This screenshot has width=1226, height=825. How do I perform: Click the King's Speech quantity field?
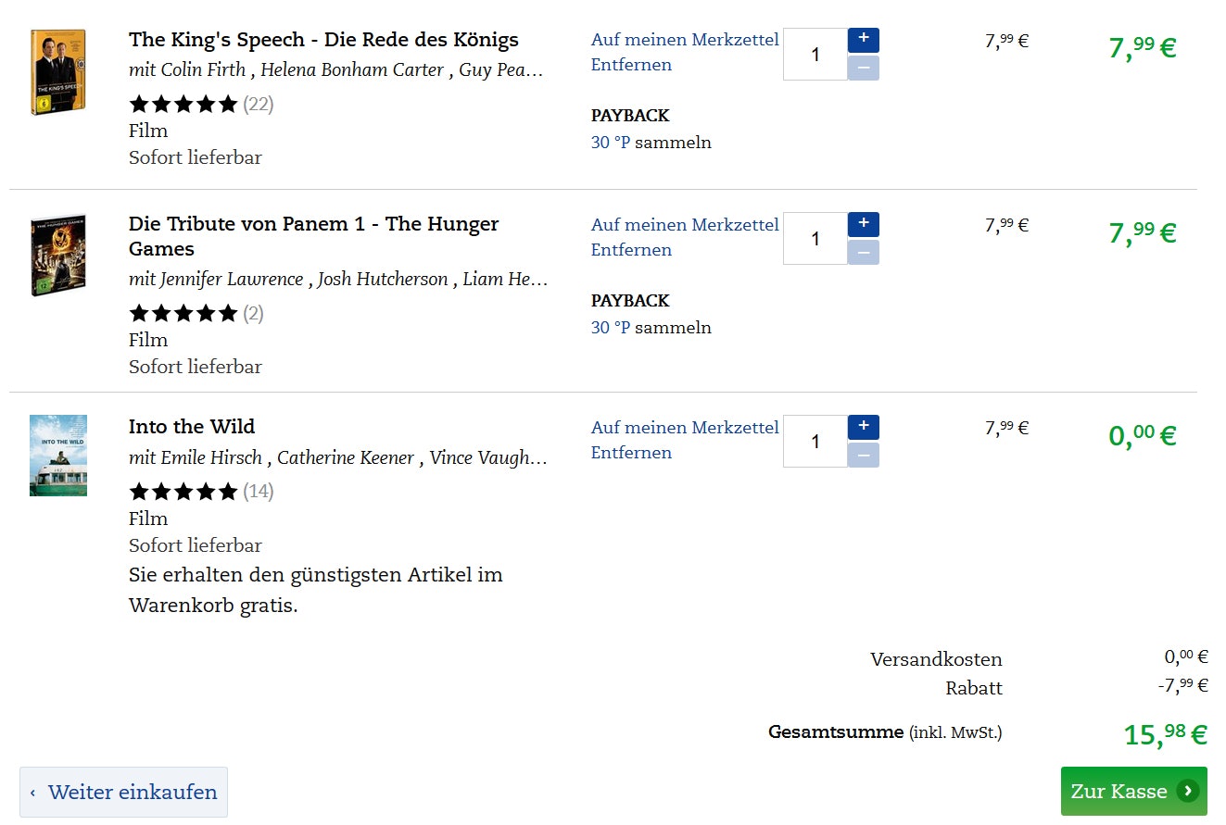pyautogui.click(x=815, y=54)
